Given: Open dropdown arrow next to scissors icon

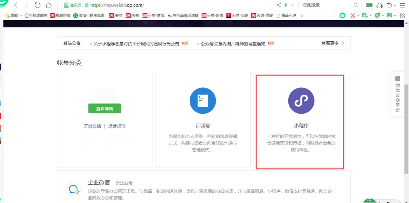Looking at the screenshot, I should click(358, 16).
